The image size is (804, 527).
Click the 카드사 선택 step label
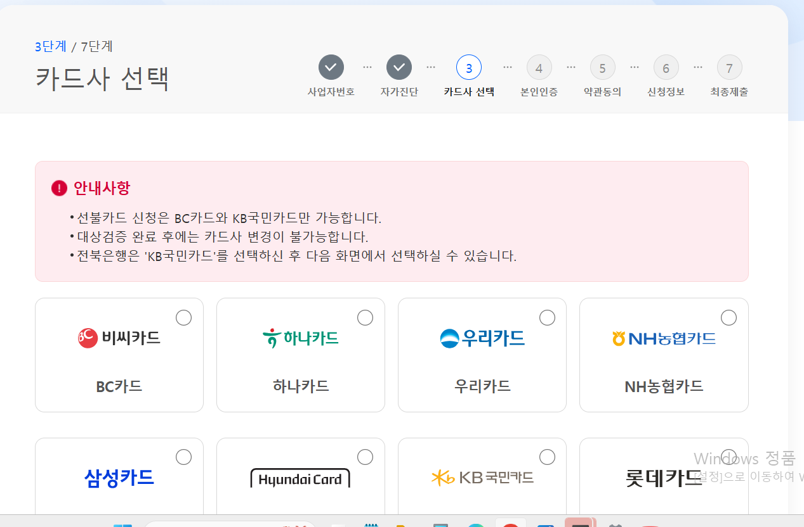click(469, 92)
